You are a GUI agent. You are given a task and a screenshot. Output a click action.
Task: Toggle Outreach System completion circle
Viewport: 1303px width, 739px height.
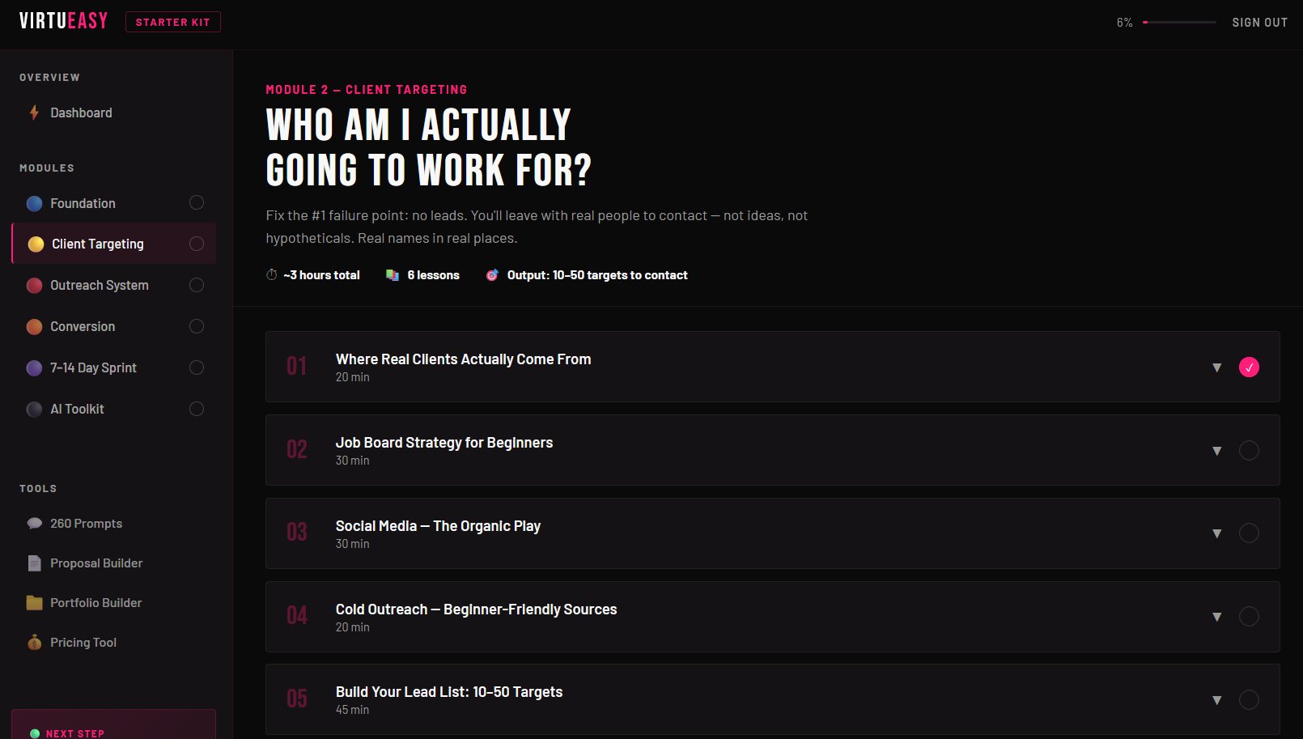(197, 285)
